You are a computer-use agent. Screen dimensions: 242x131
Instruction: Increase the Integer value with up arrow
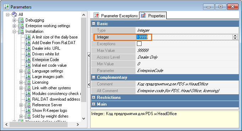click(235, 36)
